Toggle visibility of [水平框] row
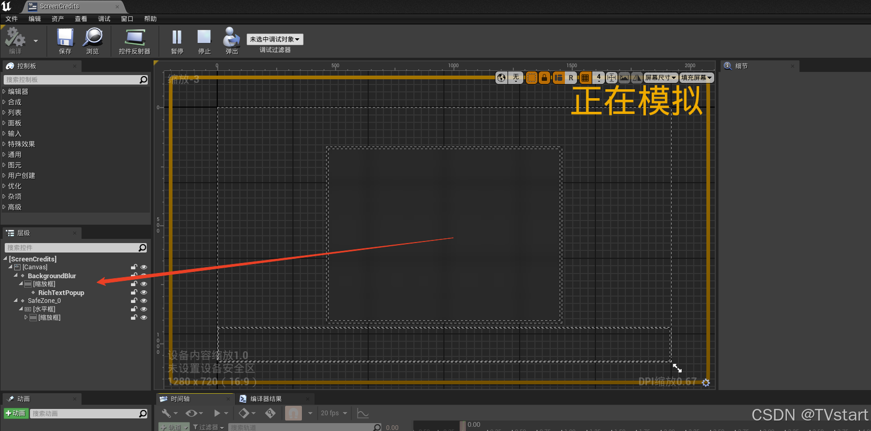Image resolution: width=871 pixels, height=431 pixels. pyautogui.click(x=144, y=309)
